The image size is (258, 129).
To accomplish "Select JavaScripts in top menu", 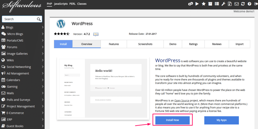I will pyautogui.click(x=61, y=4).
